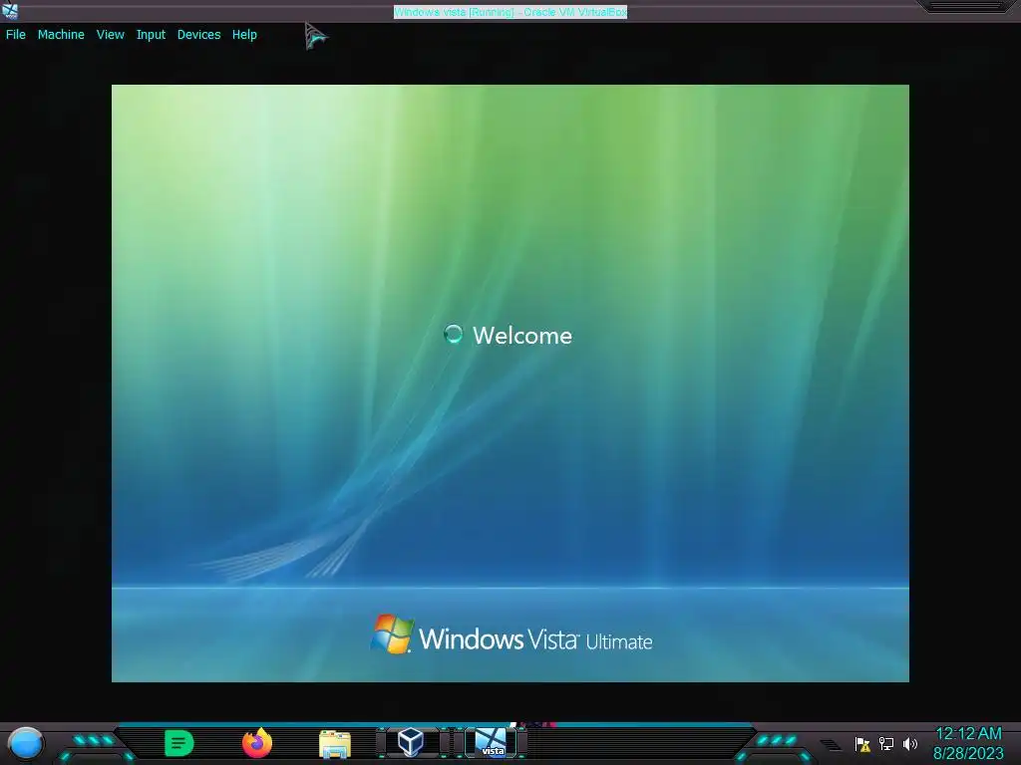
Task: Open the Help menu
Action: pos(244,35)
